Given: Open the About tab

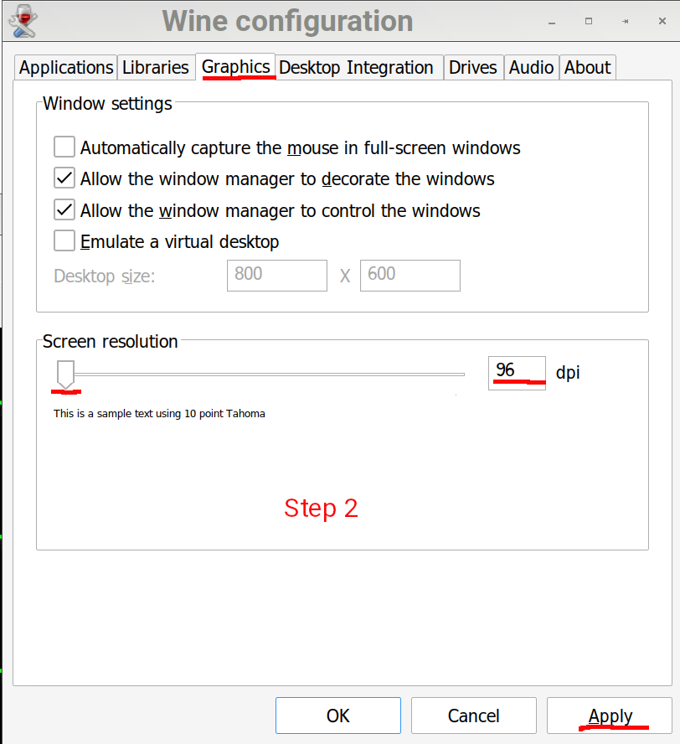Looking at the screenshot, I should pyautogui.click(x=587, y=67).
